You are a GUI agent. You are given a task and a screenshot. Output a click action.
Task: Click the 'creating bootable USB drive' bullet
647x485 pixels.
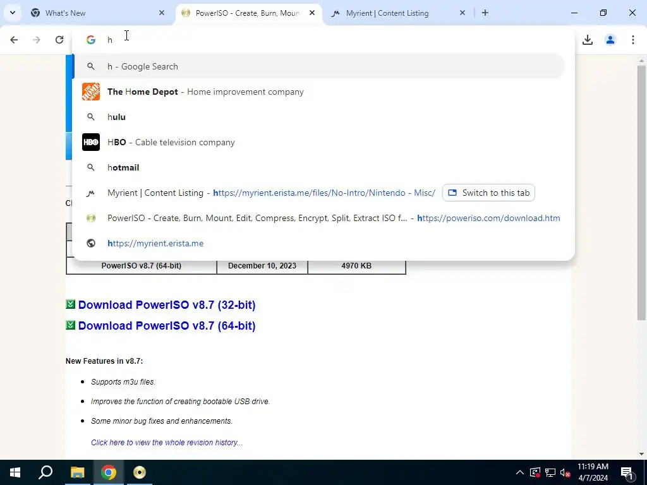tap(180, 401)
